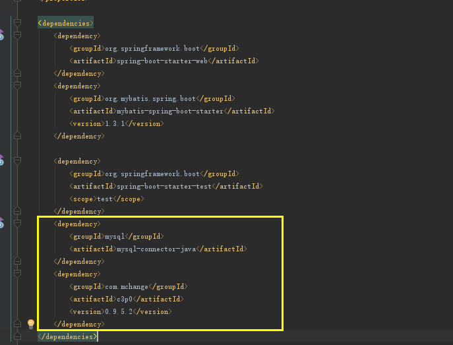This screenshot has height=345, width=453.
Task: Click fold end marker after version 1.3.1
Action: [17, 135]
